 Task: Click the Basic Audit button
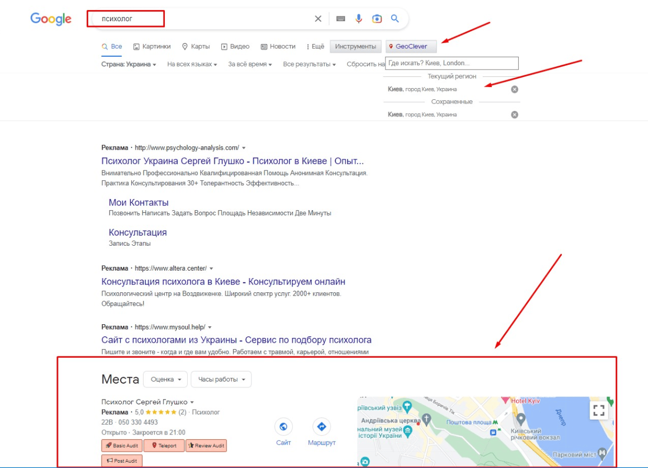coord(121,446)
